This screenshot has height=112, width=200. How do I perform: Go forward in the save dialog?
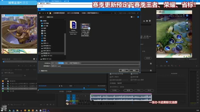[x=43, y=13]
